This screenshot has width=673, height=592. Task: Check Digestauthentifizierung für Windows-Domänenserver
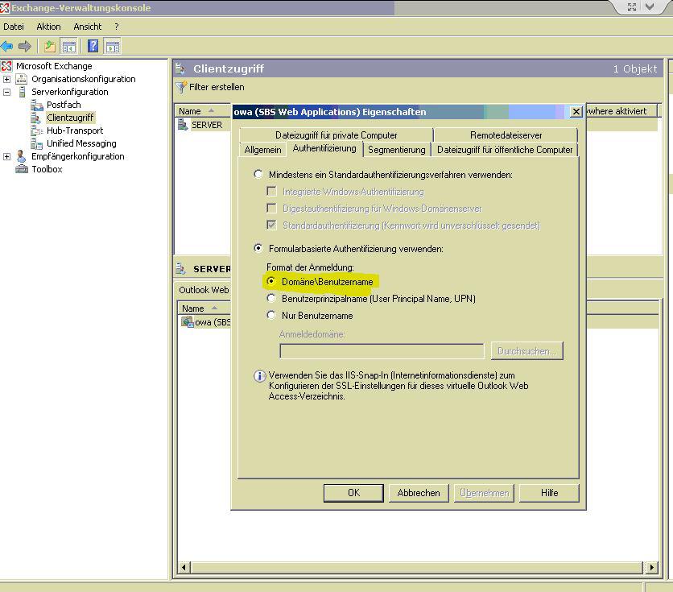click(x=271, y=209)
